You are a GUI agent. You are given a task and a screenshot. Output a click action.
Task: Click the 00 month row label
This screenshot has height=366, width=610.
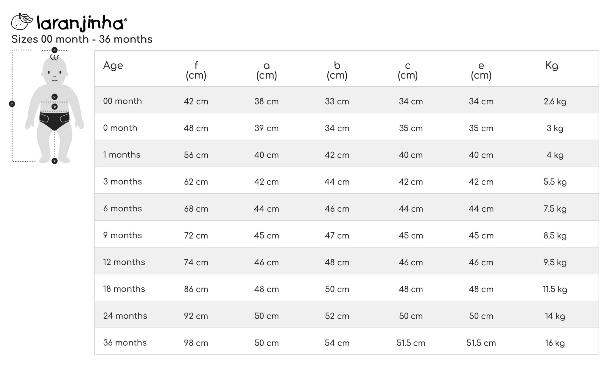click(122, 101)
